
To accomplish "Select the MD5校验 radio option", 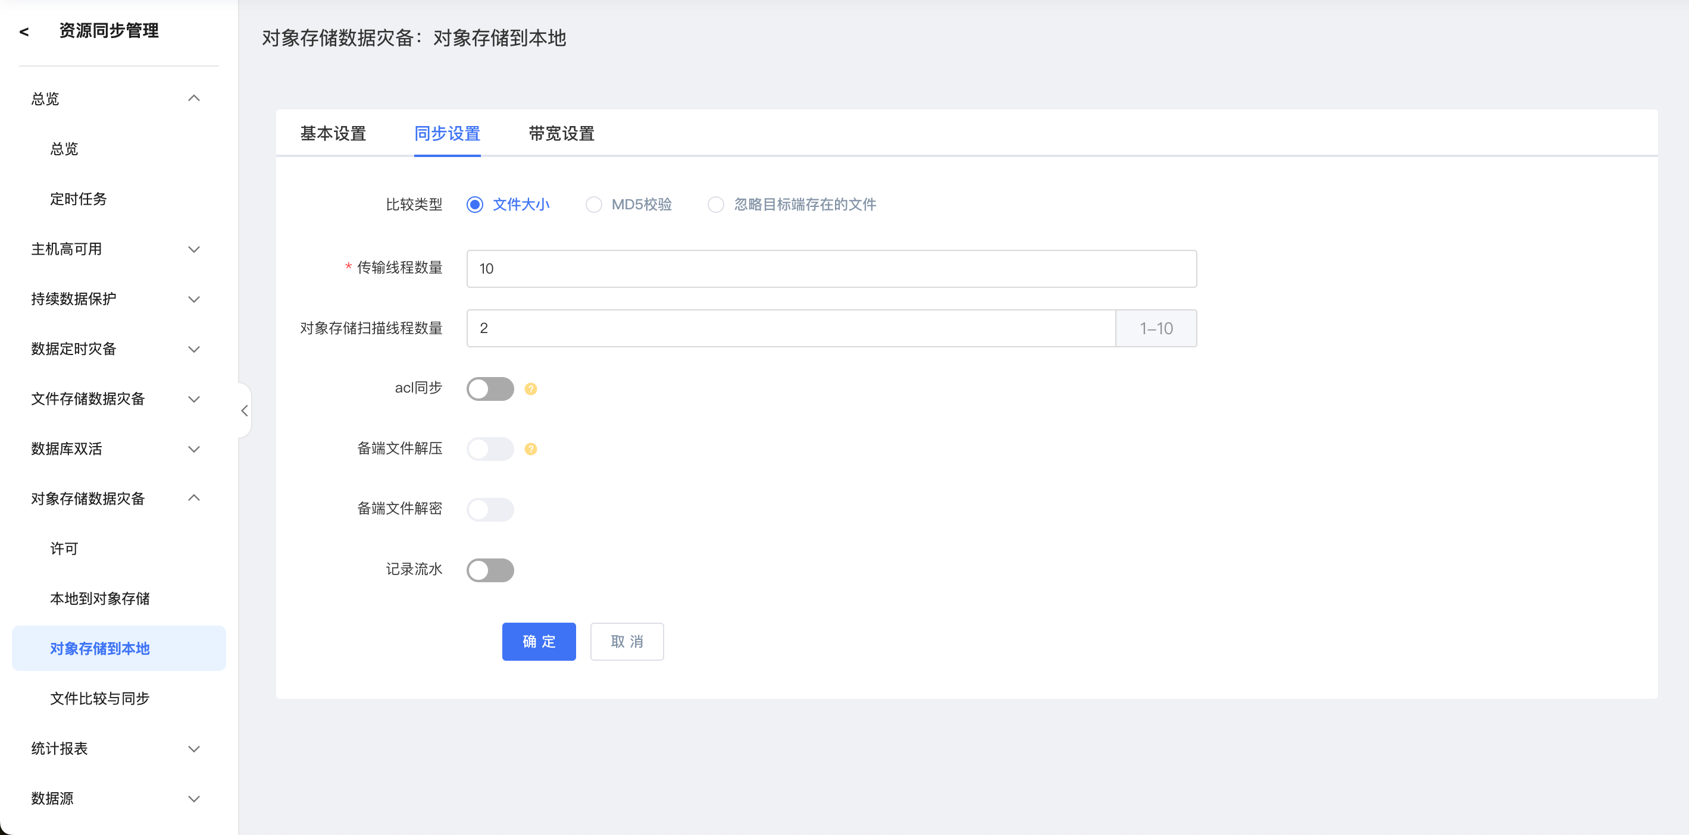I will click(593, 205).
